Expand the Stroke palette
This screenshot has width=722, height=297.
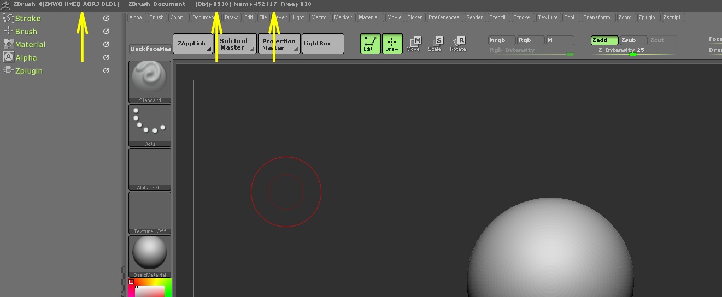click(27, 19)
